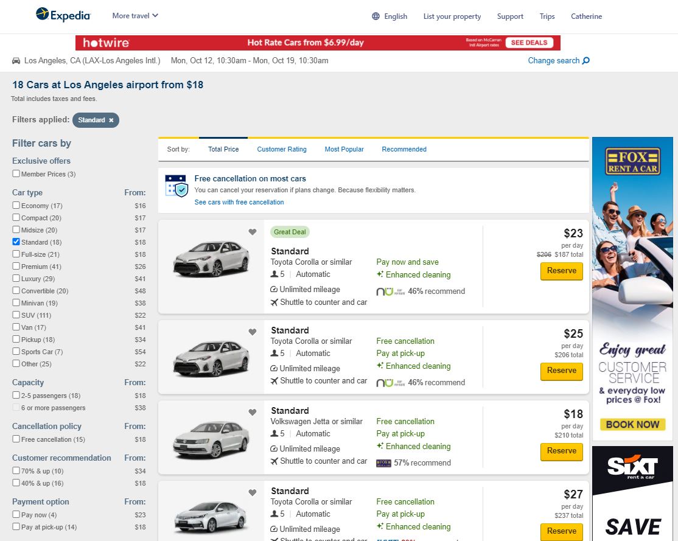Screen dimensions: 678x541
Task: Open the Trips menu item
Action: 547,16
